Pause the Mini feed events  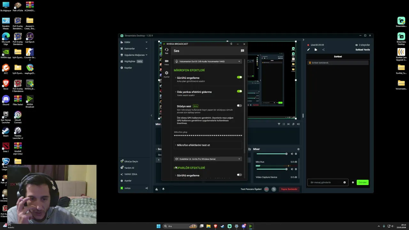coord(284,124)
